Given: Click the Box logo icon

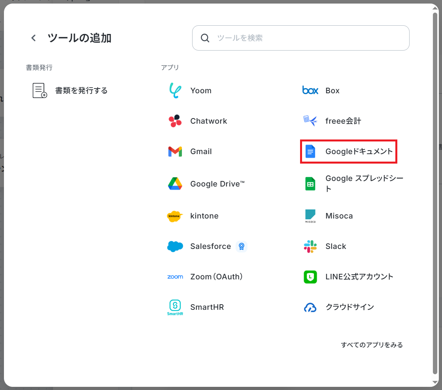Looking at the screenshot, I should (310, 90).
